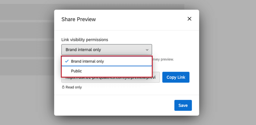The image size is (256, 125).
Task: Click the Read only text
Action: tap(73, 87)
